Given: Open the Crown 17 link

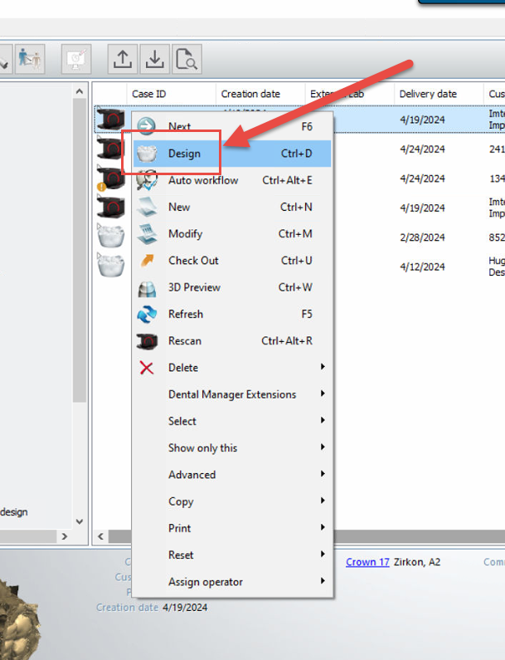Looking at the screenshot, I should (x=367, y=562).
